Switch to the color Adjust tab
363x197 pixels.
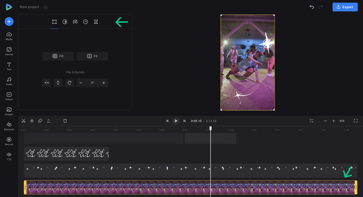(65, 22)
